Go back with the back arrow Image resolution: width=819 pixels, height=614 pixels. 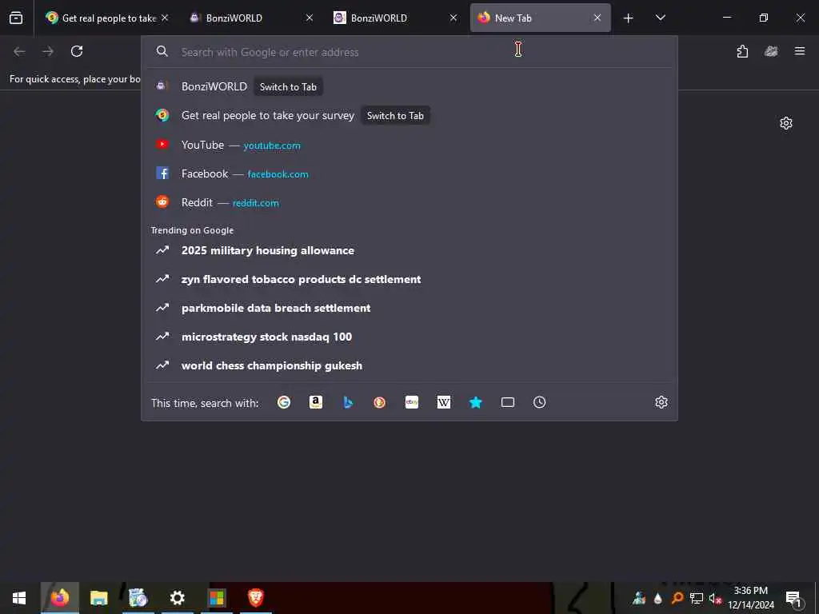click(19, 51)
